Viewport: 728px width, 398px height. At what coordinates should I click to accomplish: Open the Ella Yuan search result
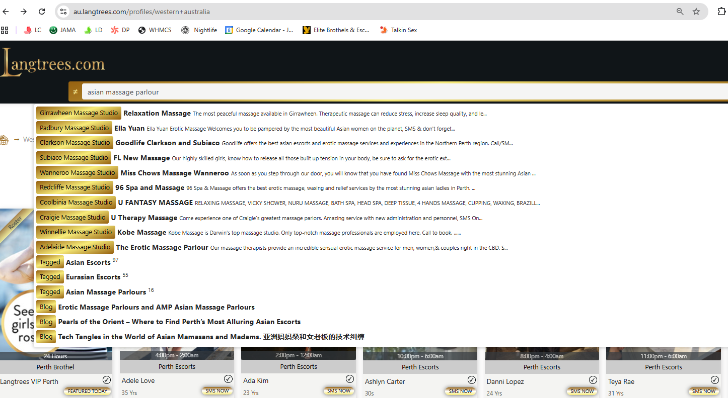(x=129, y=128)
